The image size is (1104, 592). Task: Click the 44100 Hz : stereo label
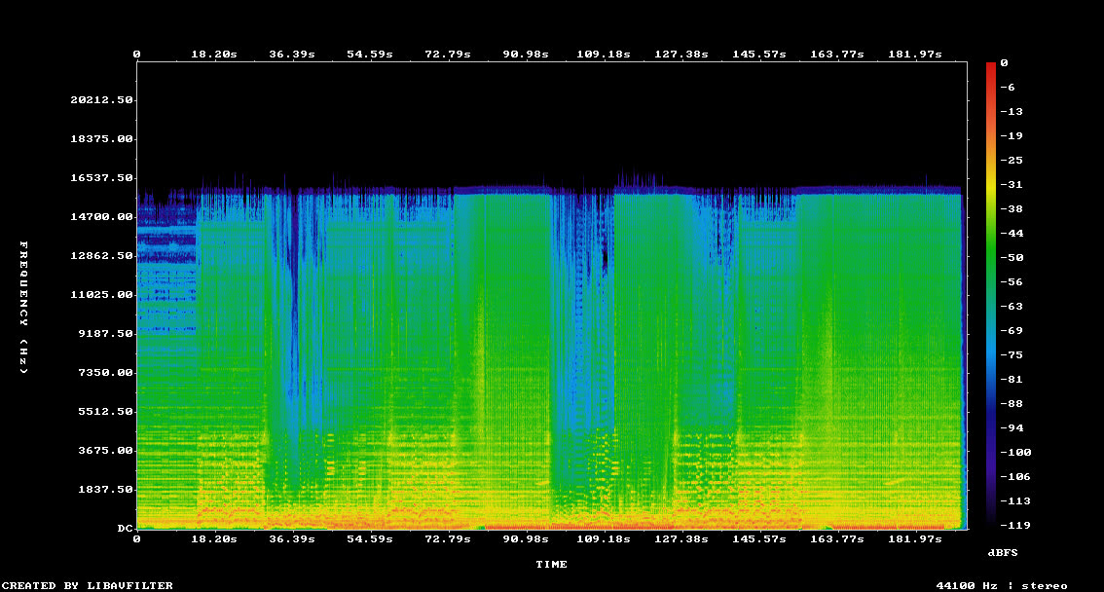point(1002,585)
